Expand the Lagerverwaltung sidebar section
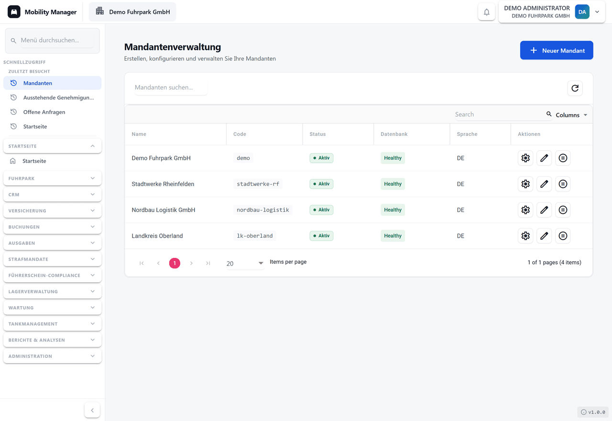The height and width of the screenshot is (421, 612). (53, 291)
